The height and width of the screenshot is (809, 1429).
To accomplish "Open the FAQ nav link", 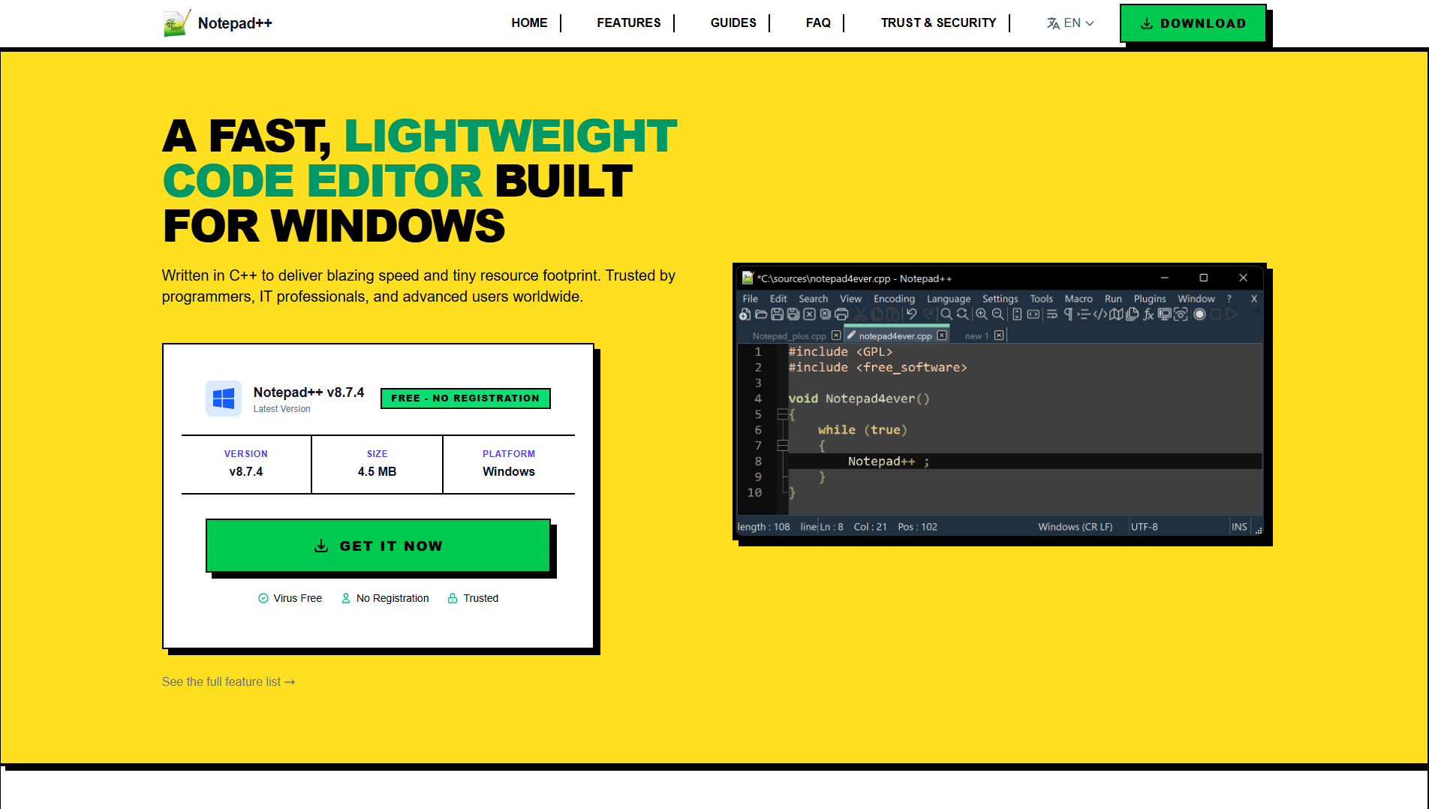I will 818,23.
